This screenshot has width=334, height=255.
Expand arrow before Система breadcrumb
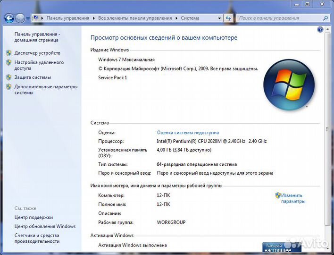coord(176,18)
